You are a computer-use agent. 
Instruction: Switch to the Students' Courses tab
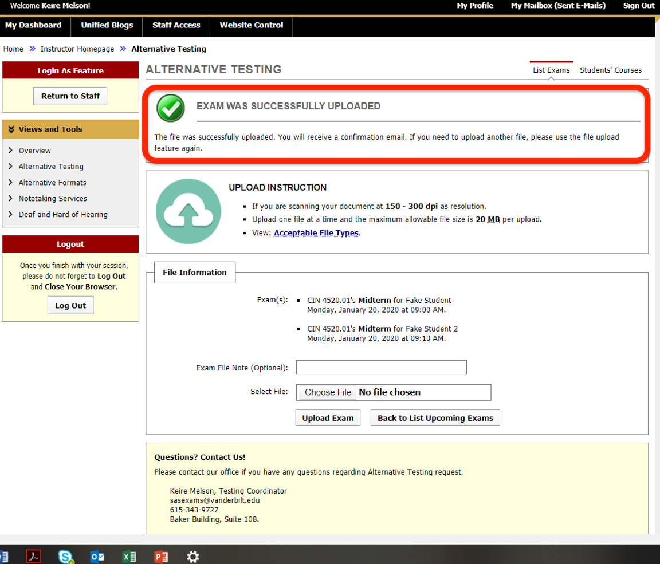click(x=611, y=69)
